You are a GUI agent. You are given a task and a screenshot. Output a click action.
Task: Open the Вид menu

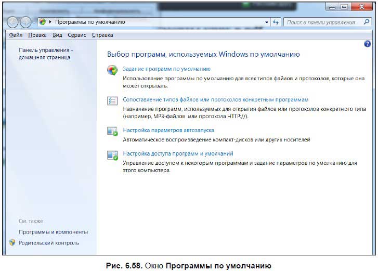57,35
